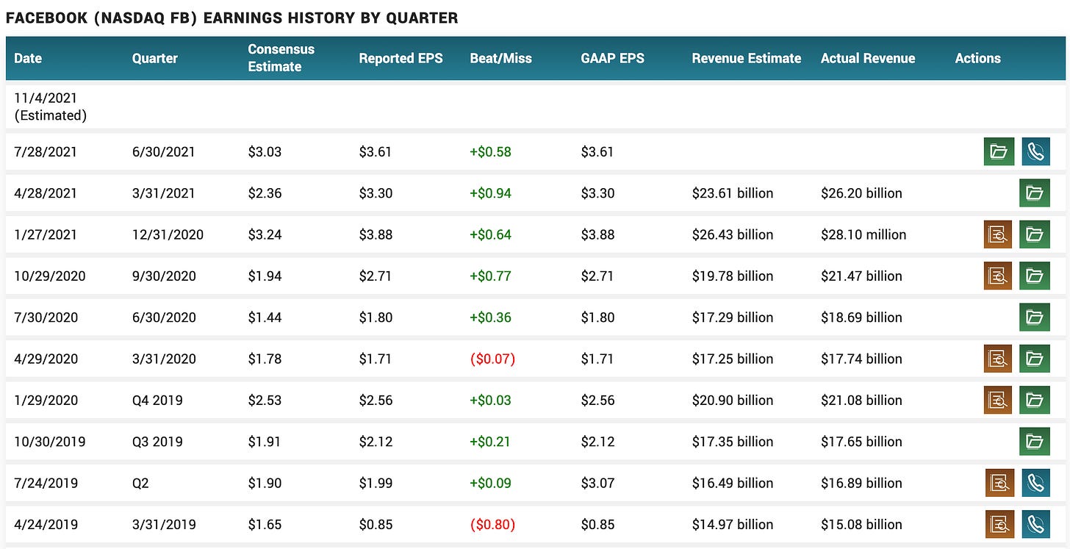Open the green folder icon for 10/30/2019
1070x549 pixels.
coord(1034,442)
